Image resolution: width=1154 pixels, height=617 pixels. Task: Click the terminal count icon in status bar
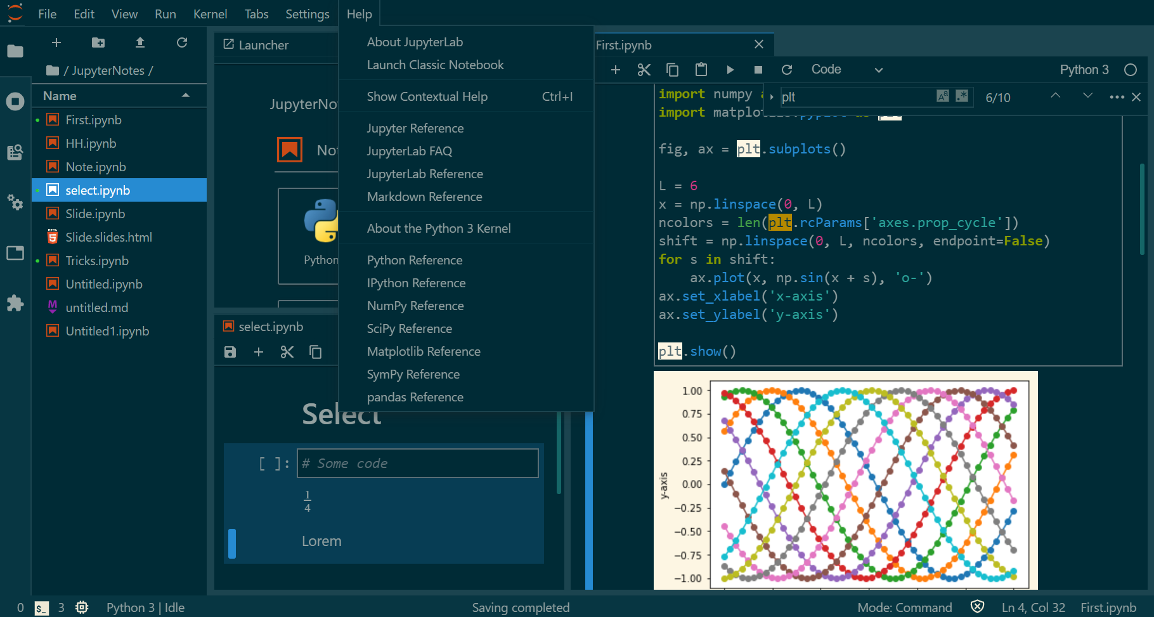[x=41, y=608]
